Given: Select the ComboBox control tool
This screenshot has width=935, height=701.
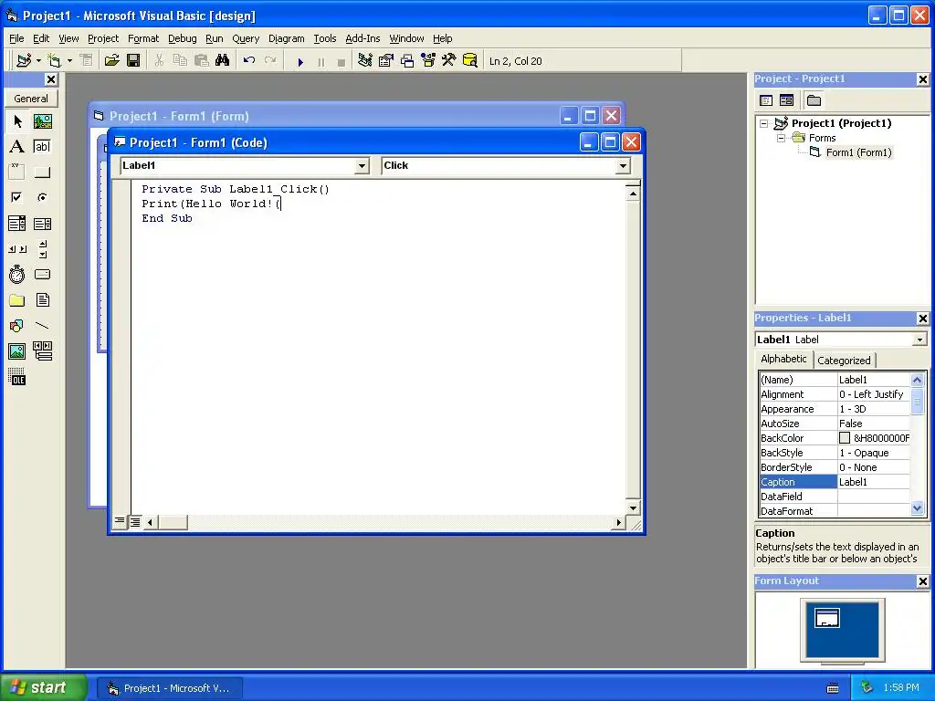Looking at the screenshot, I should [x=17, y=224].
